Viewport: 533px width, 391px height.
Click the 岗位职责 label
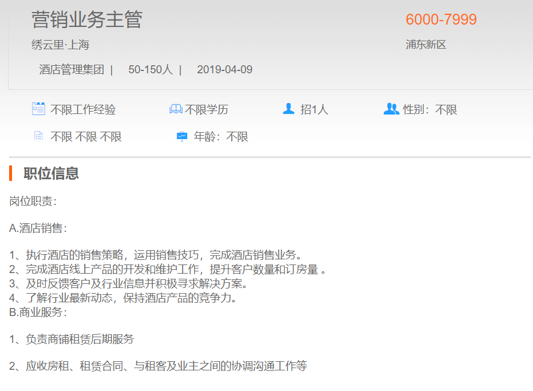[x=33, y=201]
